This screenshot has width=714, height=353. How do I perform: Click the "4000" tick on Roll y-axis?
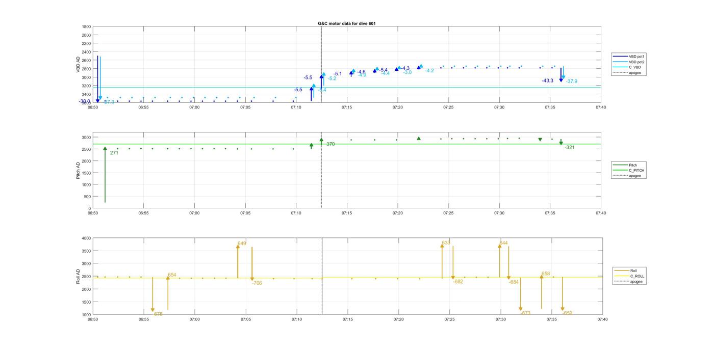click(86, 238)
